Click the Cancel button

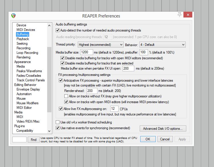coord(165,139)
